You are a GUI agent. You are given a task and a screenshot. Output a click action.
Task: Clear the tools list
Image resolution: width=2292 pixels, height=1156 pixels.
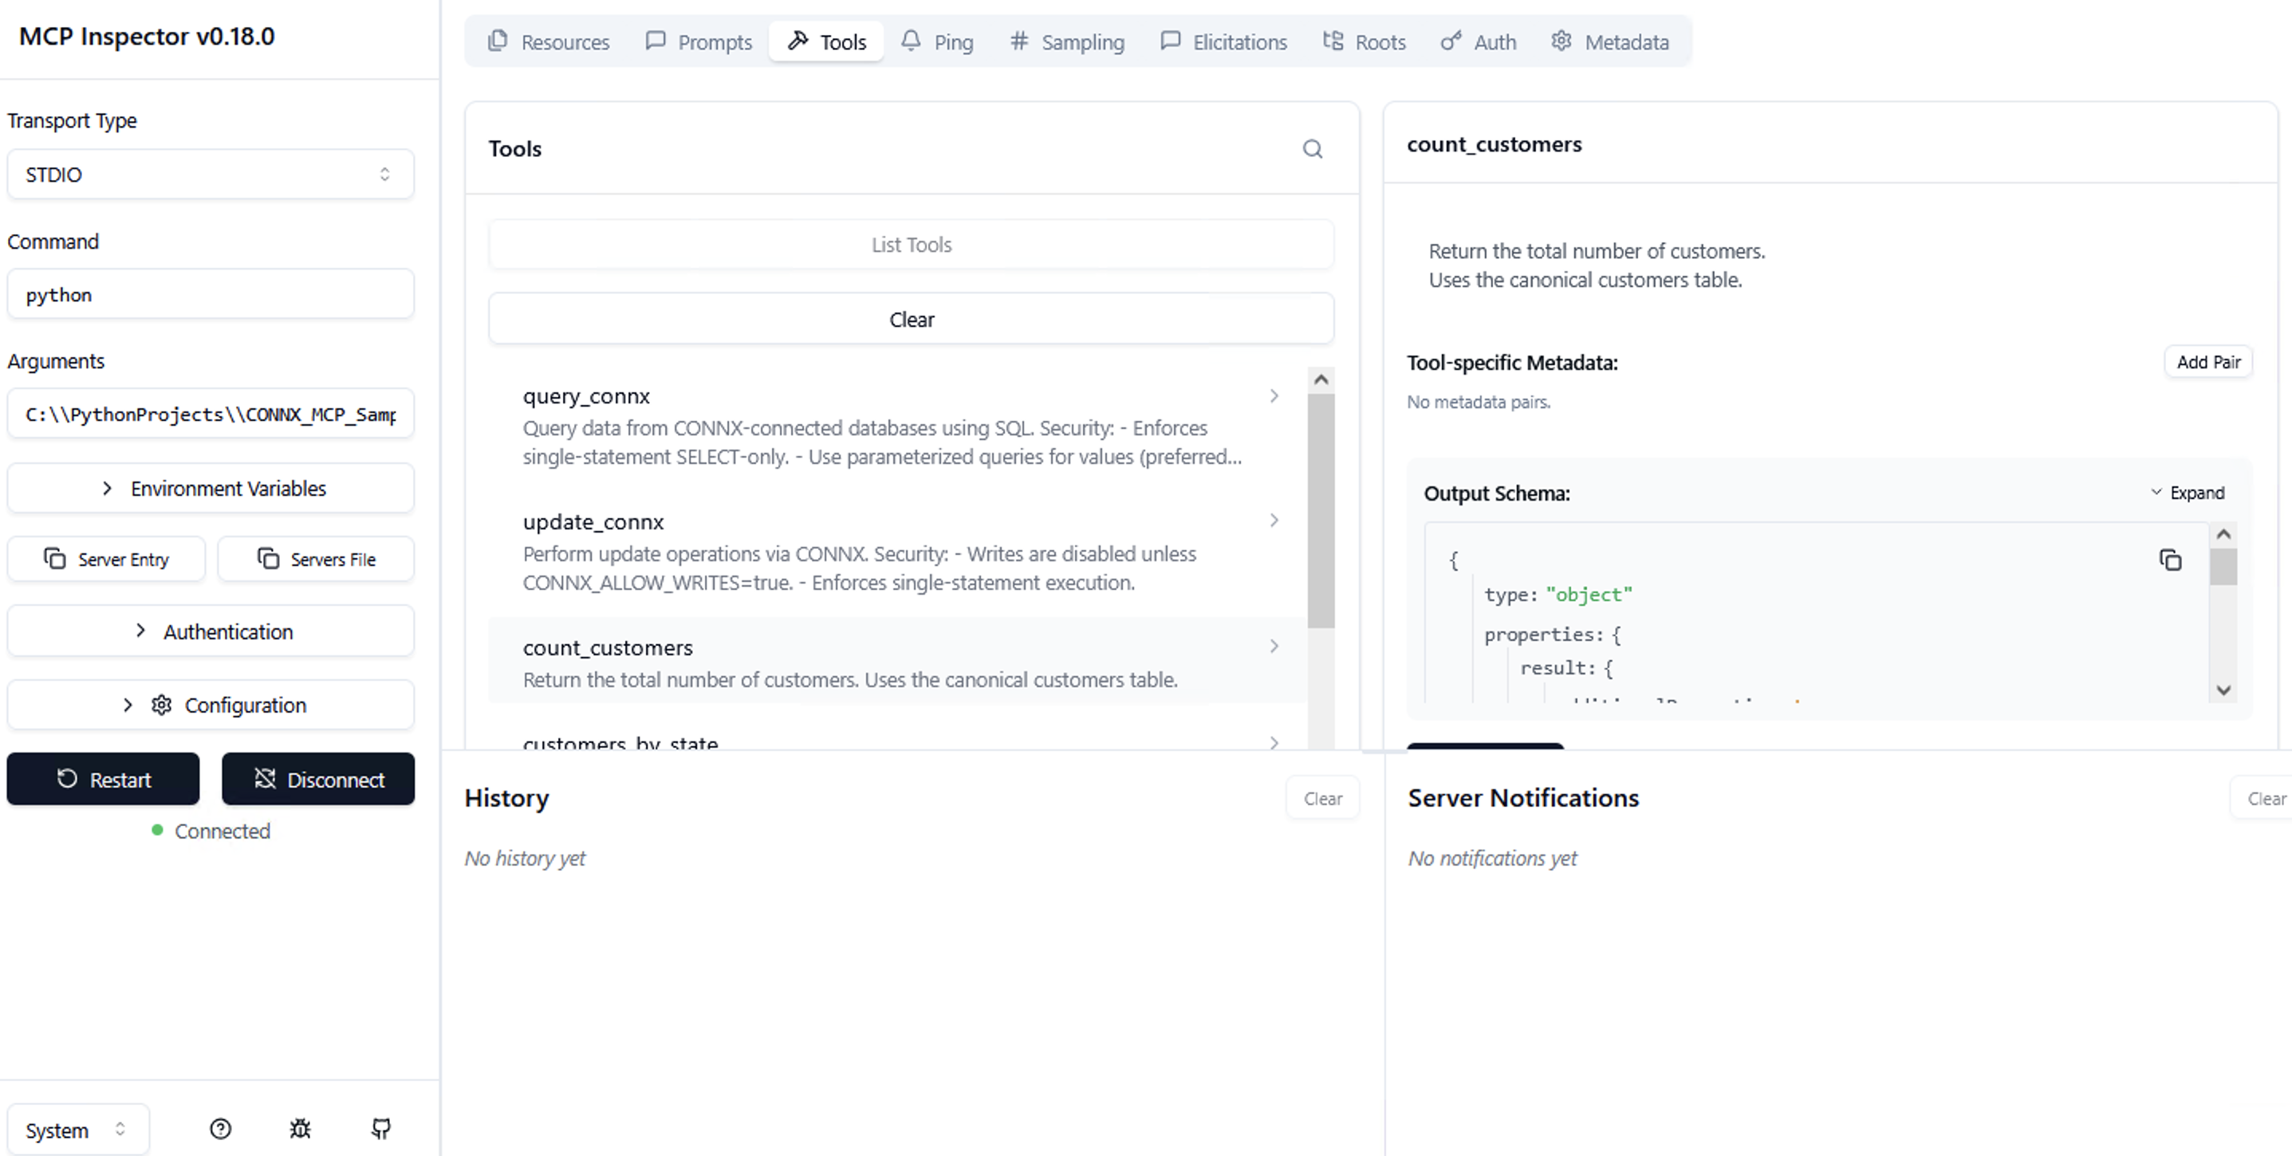[911, 319]
